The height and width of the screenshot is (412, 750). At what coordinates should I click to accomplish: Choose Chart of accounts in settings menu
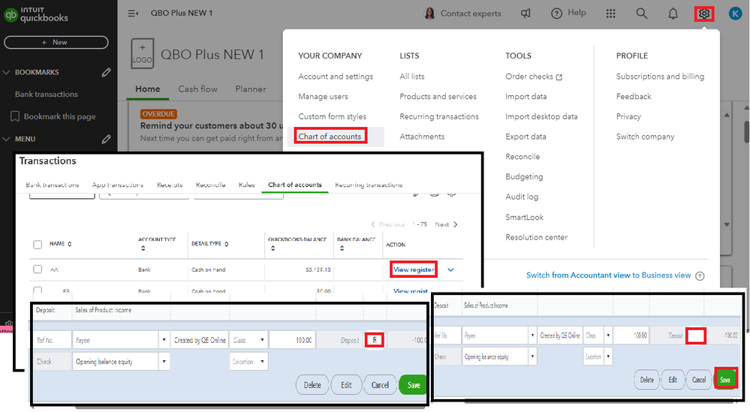coord(330,137)
